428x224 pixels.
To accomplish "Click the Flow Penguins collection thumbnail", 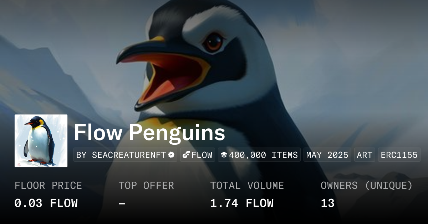I will [x=41, y=141].
